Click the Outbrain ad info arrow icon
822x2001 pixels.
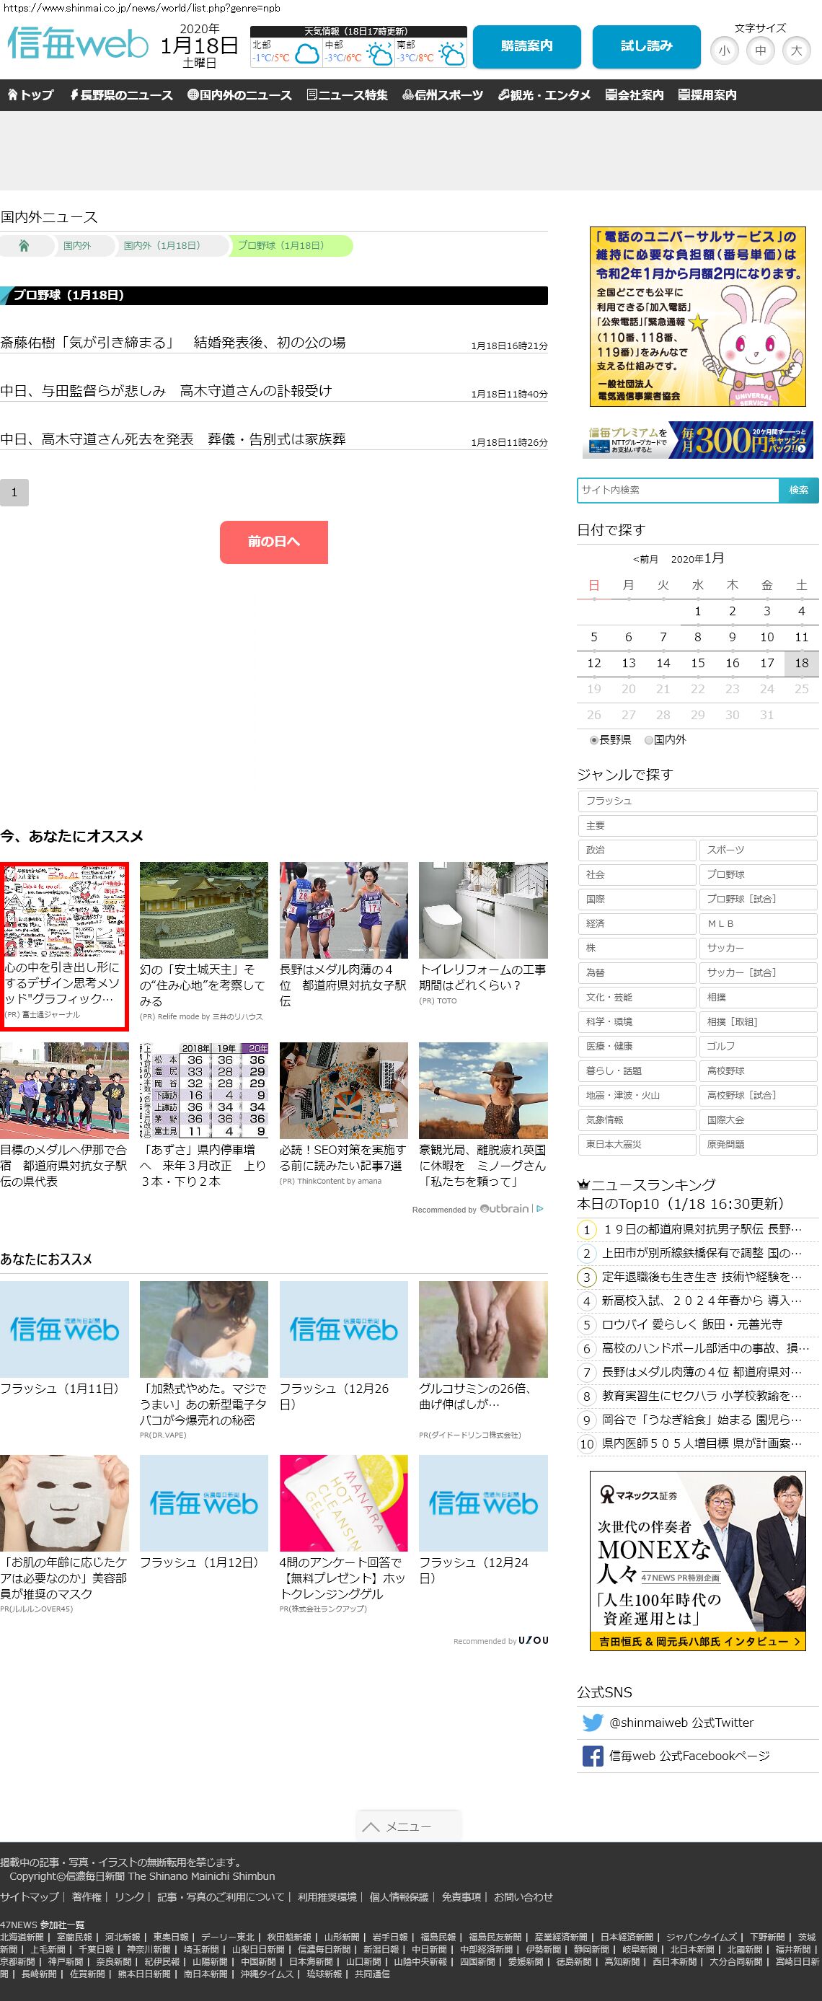[540, 1209]
